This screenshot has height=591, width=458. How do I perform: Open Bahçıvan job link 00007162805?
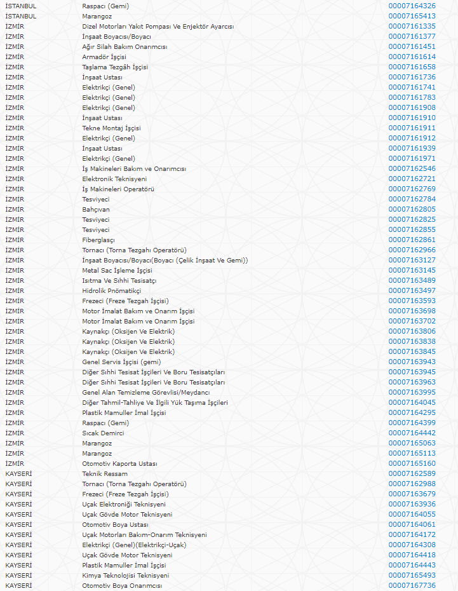point(412,209)
